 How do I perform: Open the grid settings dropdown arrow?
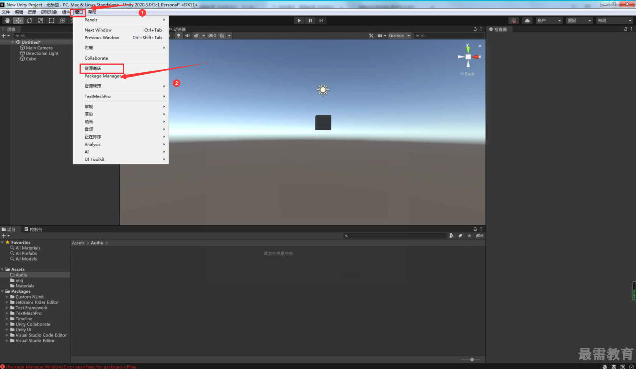point(229,36)
